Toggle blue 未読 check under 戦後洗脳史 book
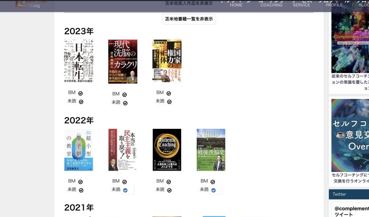The width and height of the screenshot is (369, 217). pos(213,190)
